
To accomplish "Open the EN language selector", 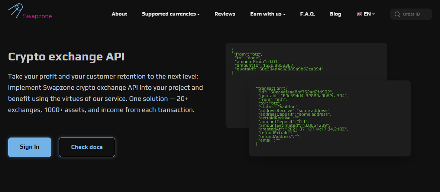I will (366, 14).
